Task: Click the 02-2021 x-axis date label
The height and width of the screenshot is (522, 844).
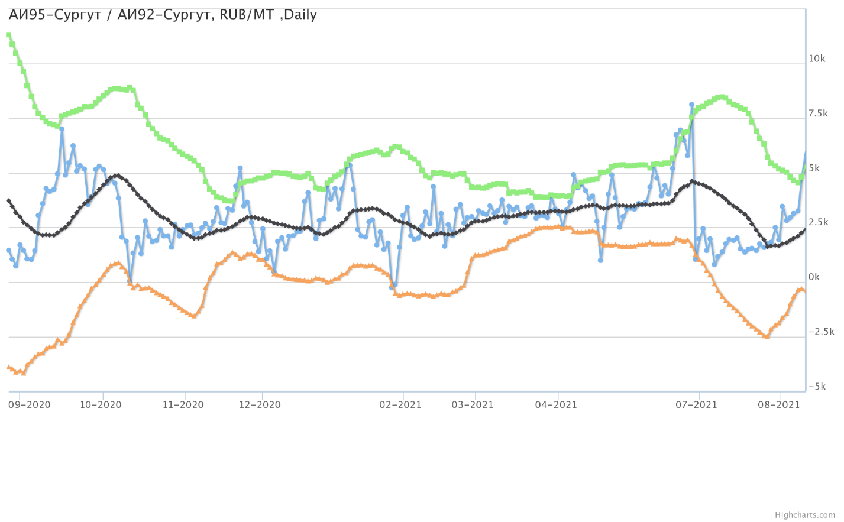Action: tap(400, 405)
